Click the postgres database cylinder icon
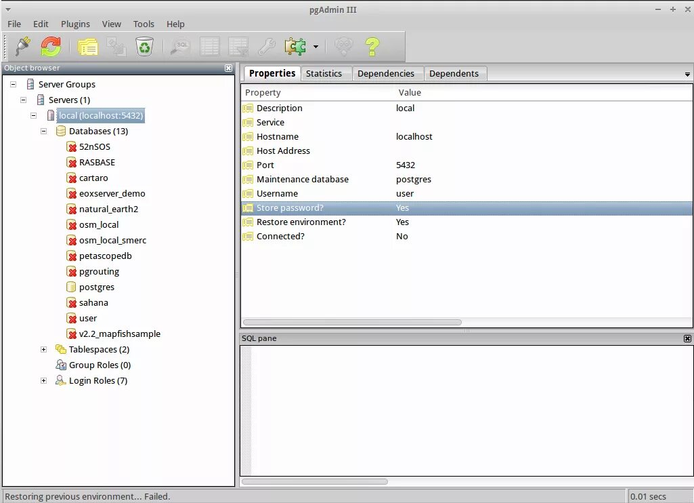Screen dimensions: 694x503 71,287
